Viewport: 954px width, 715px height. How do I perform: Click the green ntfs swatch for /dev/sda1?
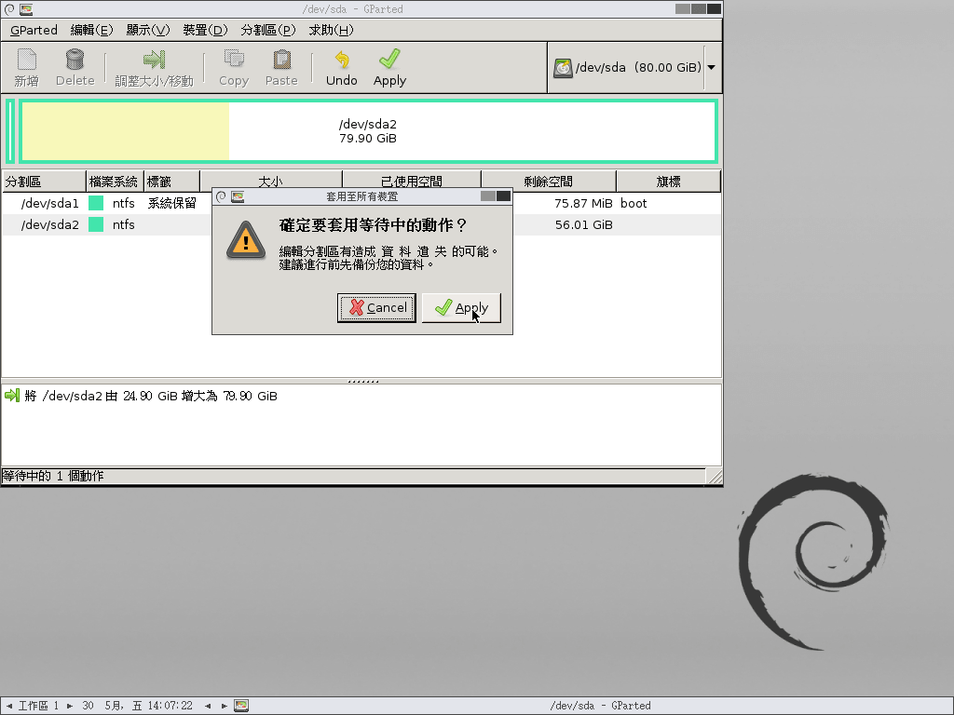[96, 203]
